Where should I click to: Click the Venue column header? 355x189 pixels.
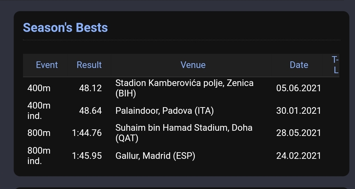click(193, 65)
